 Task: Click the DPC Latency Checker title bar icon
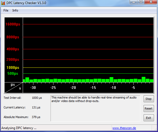[3, 3]
